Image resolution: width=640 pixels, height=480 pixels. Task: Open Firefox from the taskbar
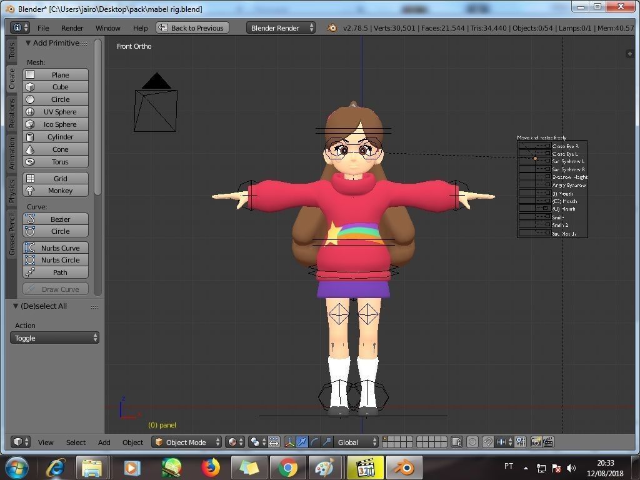point(211,467)
